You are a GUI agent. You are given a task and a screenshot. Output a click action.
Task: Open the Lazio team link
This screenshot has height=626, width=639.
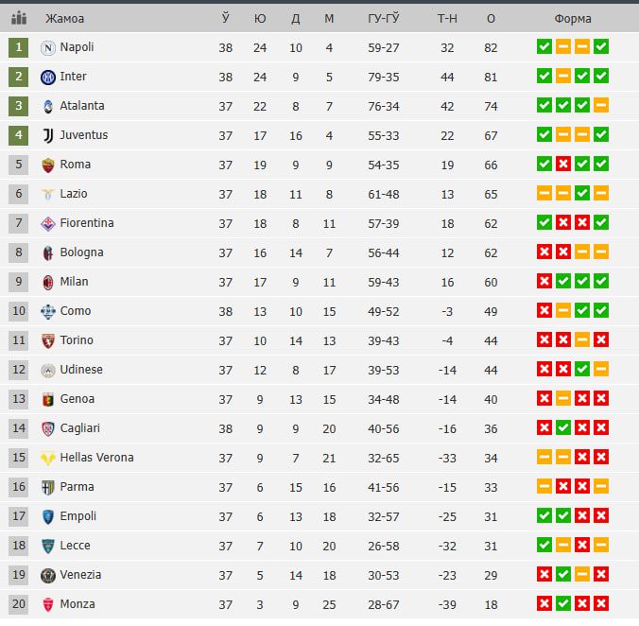(x=74, y=194)
